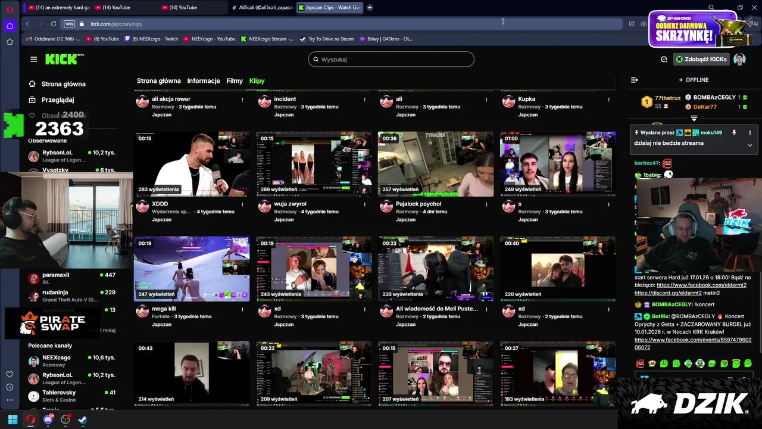This screenshot has height=429, width=762.
Task: Switch to the Filmy tab
Action: 235,81
